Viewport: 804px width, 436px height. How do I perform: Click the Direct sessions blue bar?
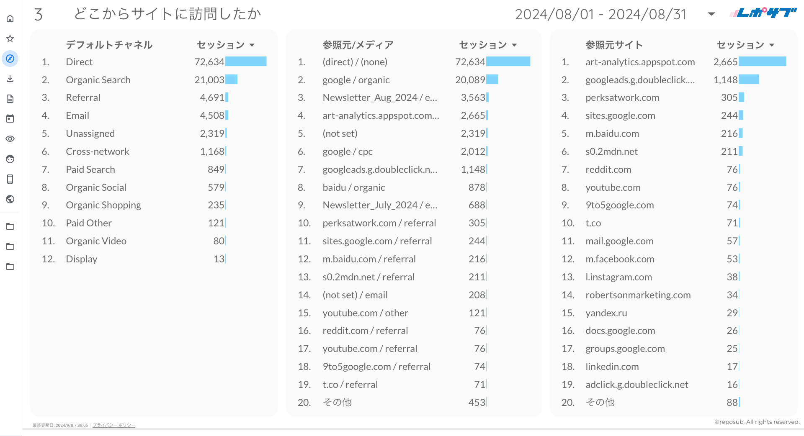(246, 62)
